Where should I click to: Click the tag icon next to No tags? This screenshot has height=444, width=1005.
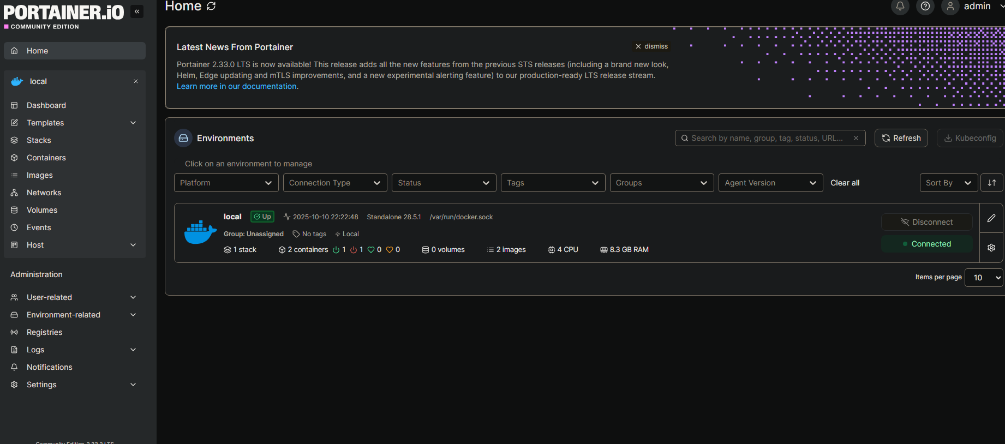[x=296, y=234]
